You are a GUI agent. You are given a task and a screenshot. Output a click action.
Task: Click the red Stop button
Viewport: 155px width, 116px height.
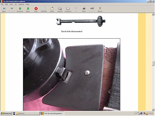36,10
